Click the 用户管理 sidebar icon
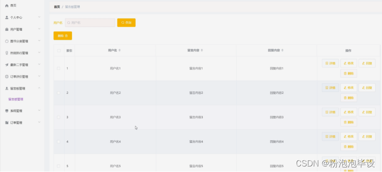Image resolution: width=382 pixels, height=172 pixels. [7, 29]
